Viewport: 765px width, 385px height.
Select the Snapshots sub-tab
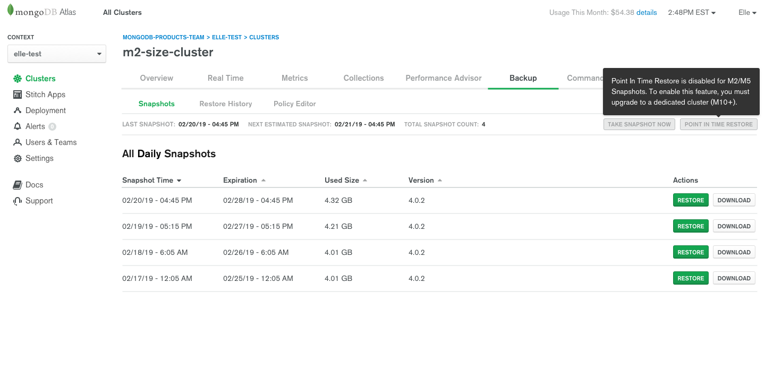tap(157, 104)
